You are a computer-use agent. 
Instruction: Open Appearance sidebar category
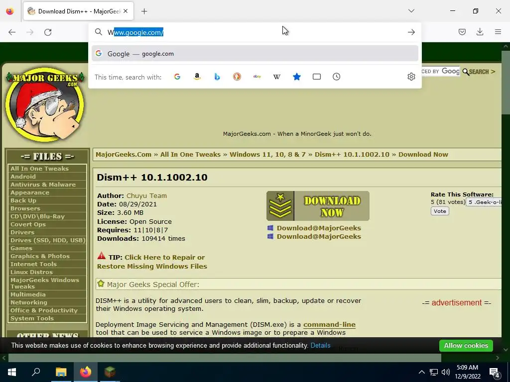coord(29,192)
